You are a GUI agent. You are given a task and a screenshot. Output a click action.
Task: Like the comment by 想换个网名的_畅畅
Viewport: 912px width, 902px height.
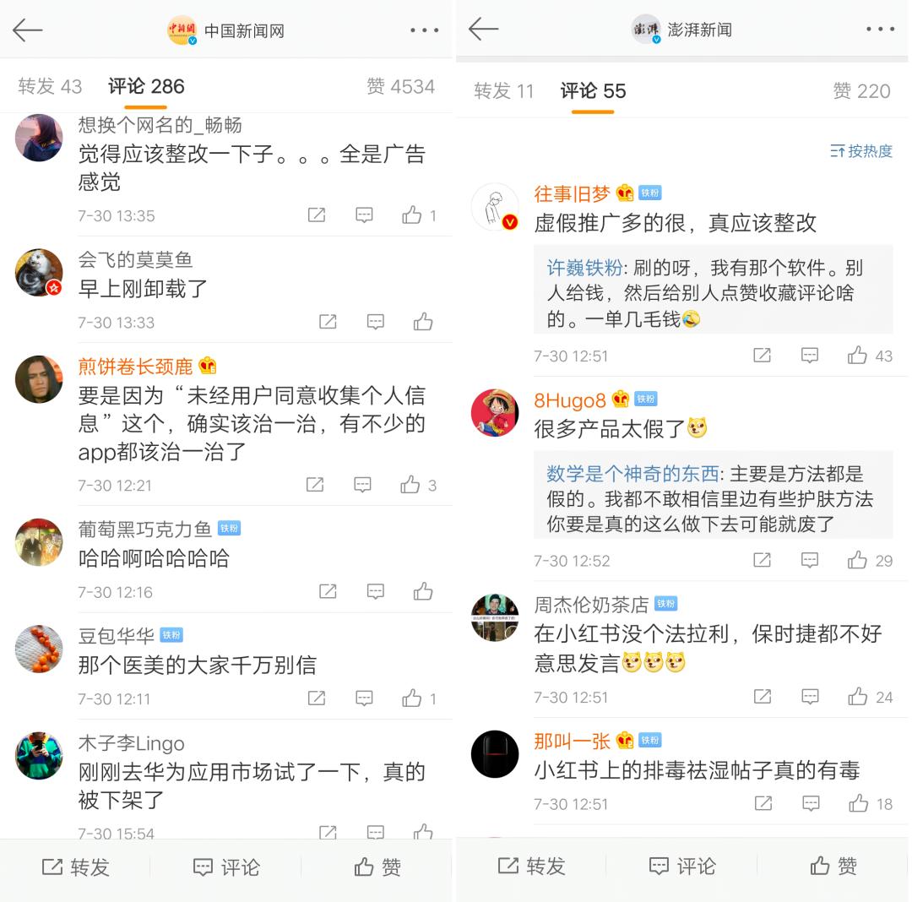tap(419, 215)
